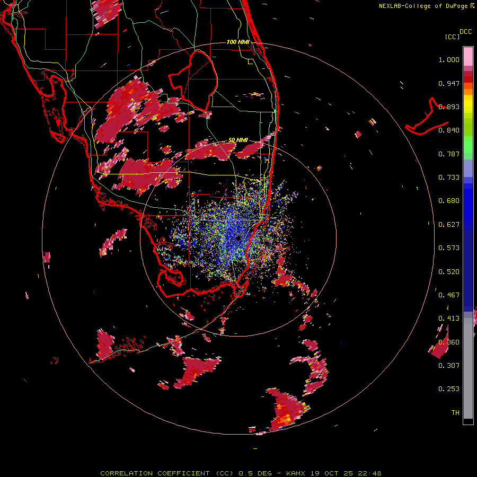Click the TH threshold label on the legend
This screenshot has width=477, height=477.
(x=455, y=412)
